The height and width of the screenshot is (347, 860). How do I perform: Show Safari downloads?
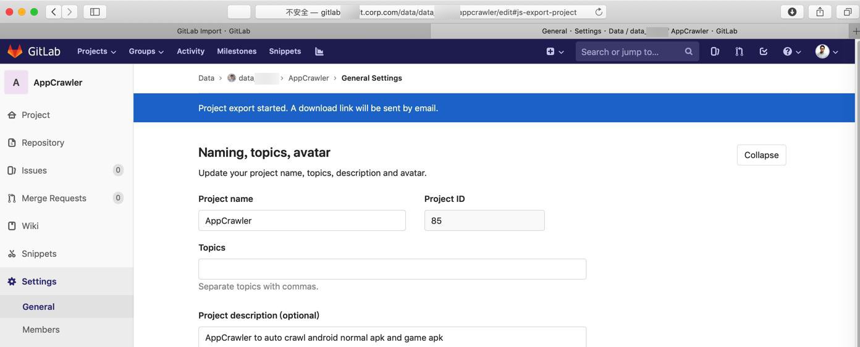pos(792,12)
